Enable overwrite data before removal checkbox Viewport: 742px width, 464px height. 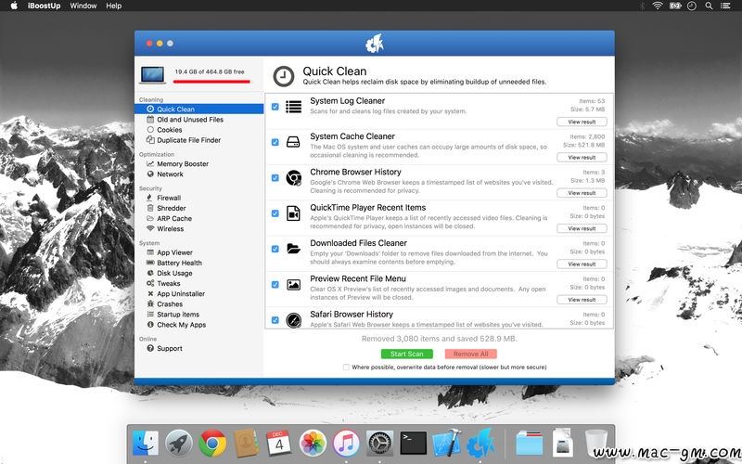click(x=346, y=367)
